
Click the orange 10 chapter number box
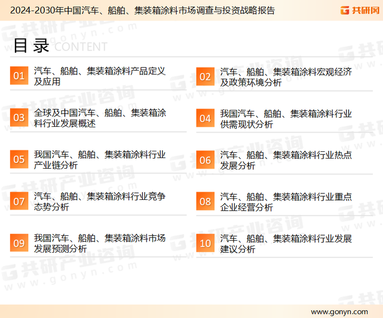click(x=205, y=243)
